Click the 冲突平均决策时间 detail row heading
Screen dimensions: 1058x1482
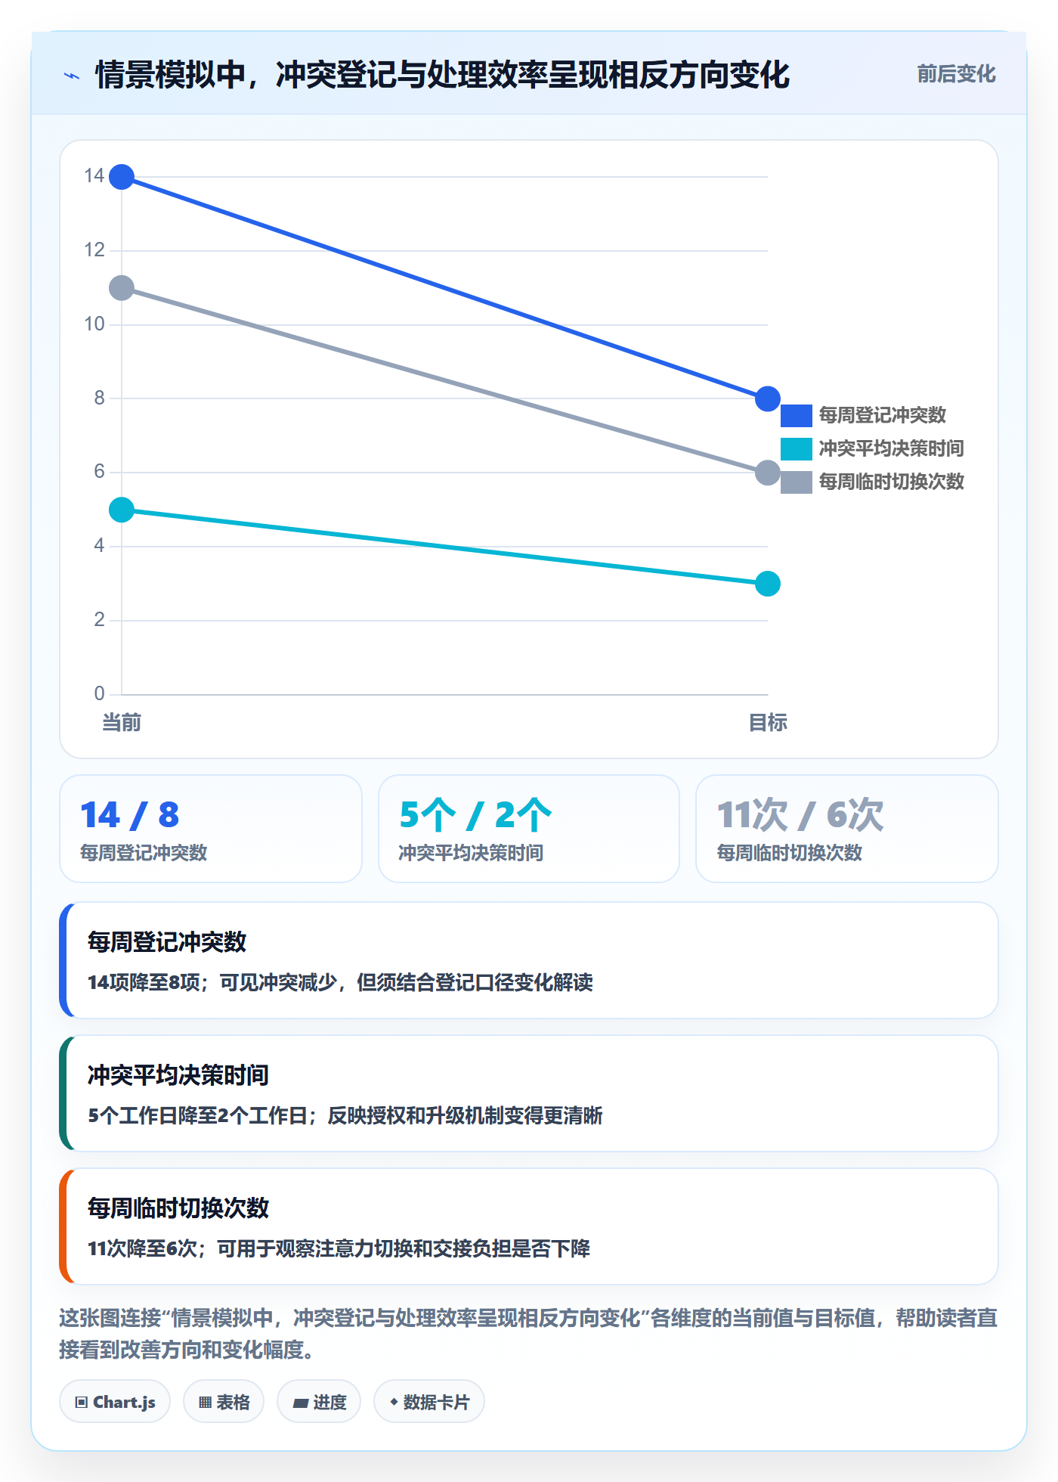point(178,1075)
